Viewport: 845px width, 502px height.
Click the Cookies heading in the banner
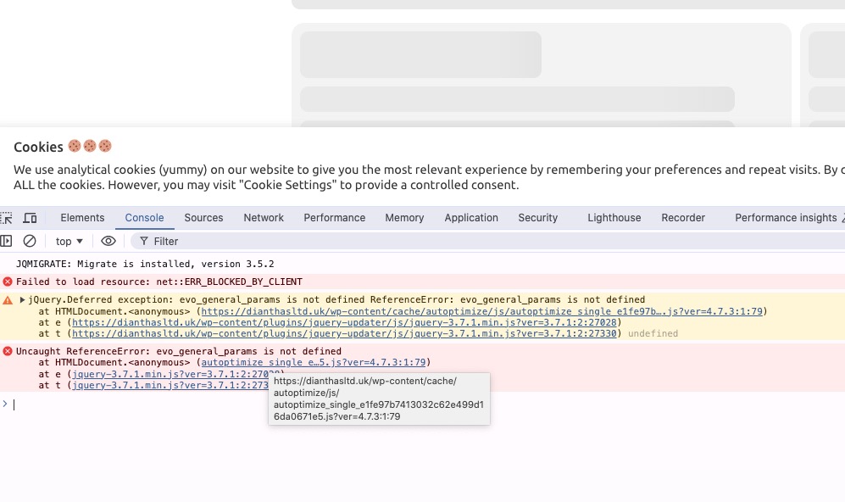click(x=38, y=147)
